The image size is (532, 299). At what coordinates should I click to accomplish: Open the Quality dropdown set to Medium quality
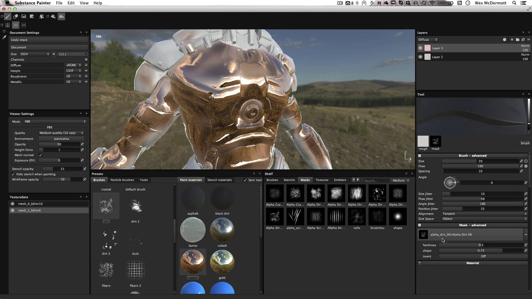[61, 133]
